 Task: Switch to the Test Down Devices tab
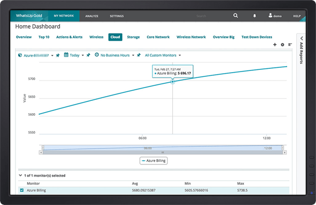[257, 37]
